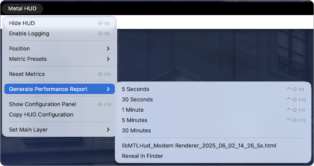This screenshot has height=166, width=314.
Task: Choose Copy HUD Configuration
Action: 60,115
